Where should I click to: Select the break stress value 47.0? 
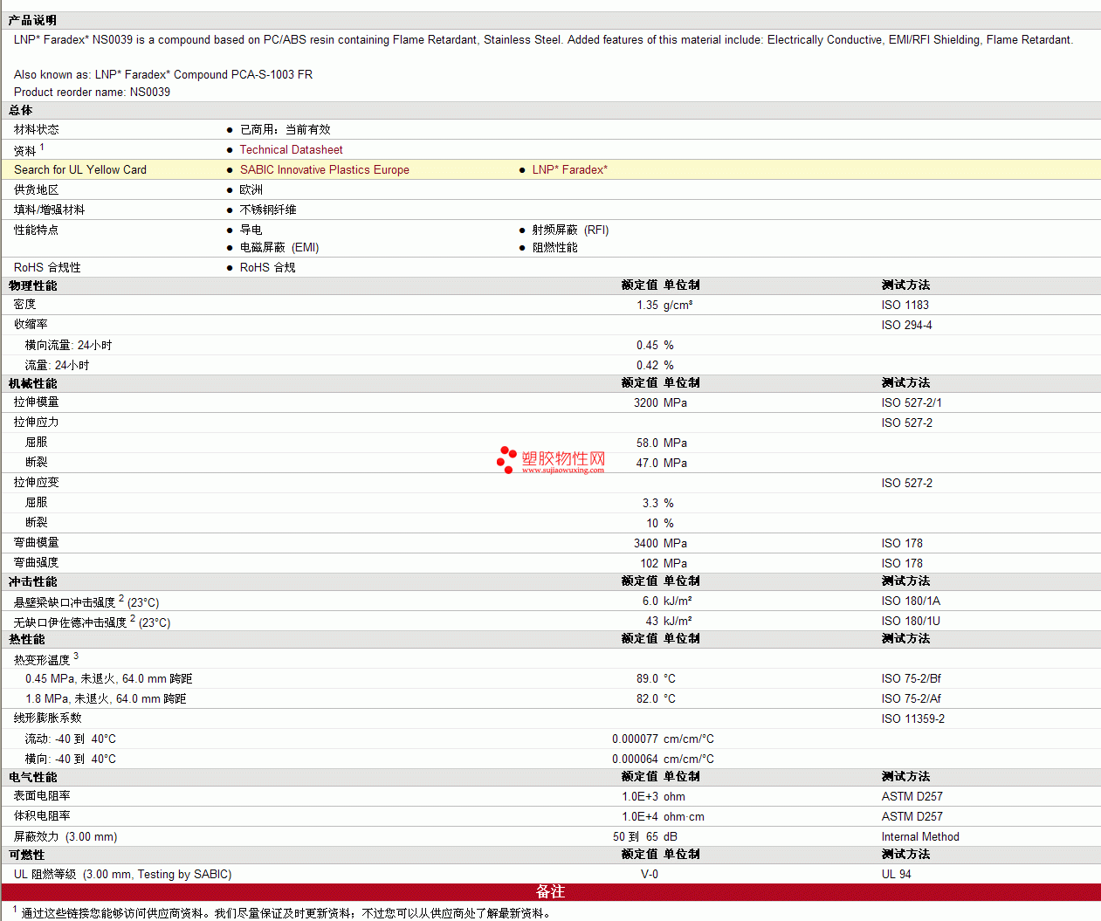[647, 464]
